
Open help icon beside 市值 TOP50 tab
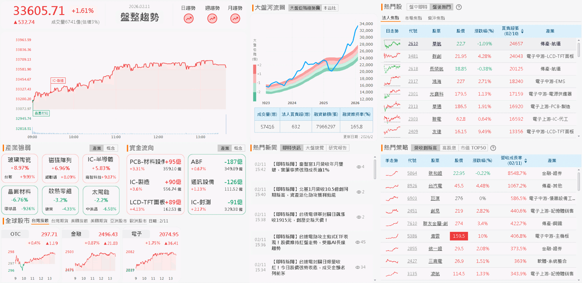click(x=493, y=148)
